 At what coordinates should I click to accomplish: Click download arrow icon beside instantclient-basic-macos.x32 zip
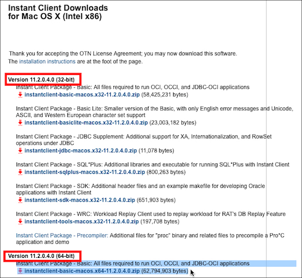click(x=20, y=95)
